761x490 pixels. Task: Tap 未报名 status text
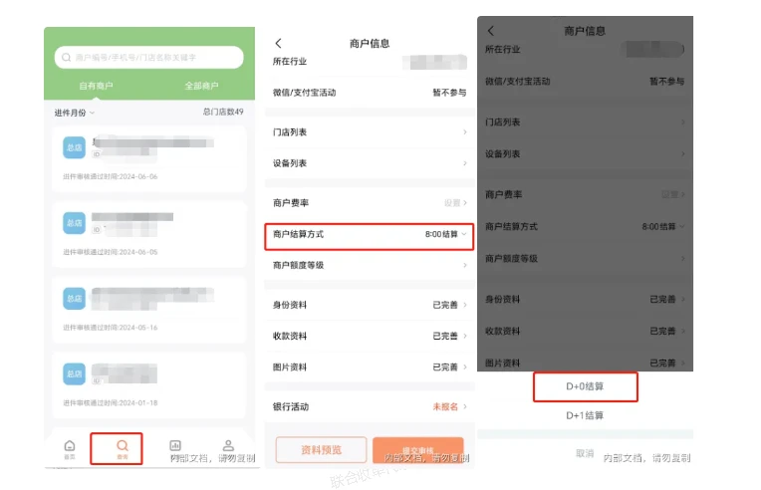[x=445, y=406]
